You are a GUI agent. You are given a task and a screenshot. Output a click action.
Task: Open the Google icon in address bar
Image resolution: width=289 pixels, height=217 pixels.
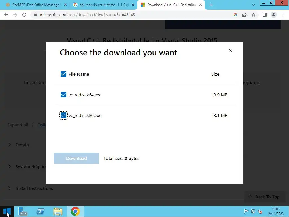click(x=235, y=15)
